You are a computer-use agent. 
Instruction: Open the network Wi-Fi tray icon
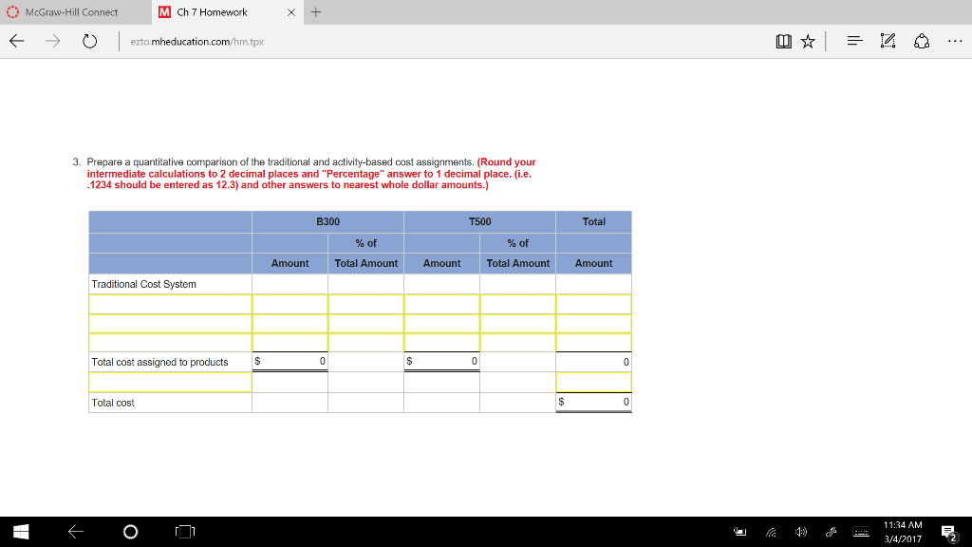(771, 532)
